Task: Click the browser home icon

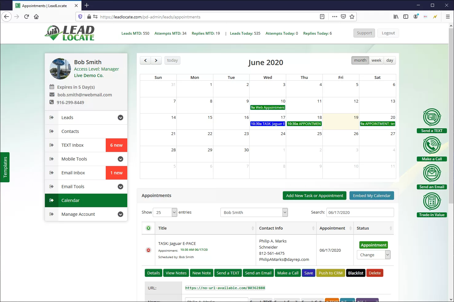Action: pyautogui.click(x=36, y=17)
